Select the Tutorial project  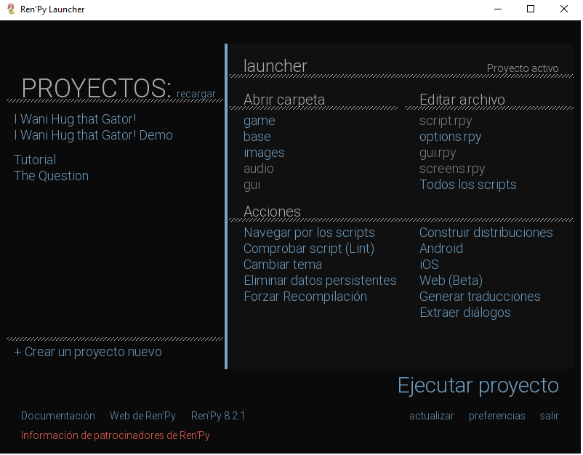click(x=35, y=159)
